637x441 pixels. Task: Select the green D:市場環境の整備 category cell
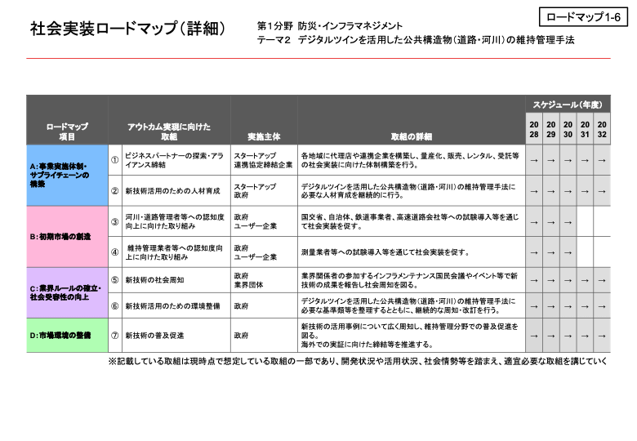pos(67,335)
